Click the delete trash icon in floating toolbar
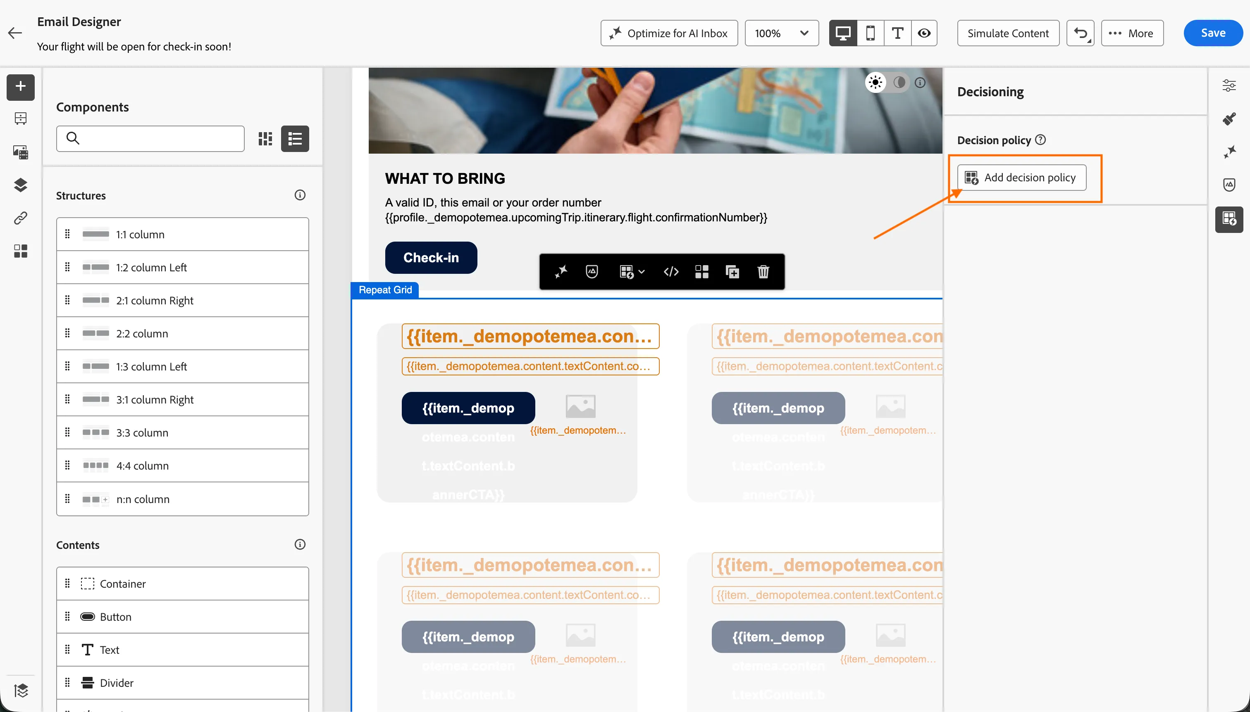Viewport: 1250px width, 712px height. click(763, 271)
